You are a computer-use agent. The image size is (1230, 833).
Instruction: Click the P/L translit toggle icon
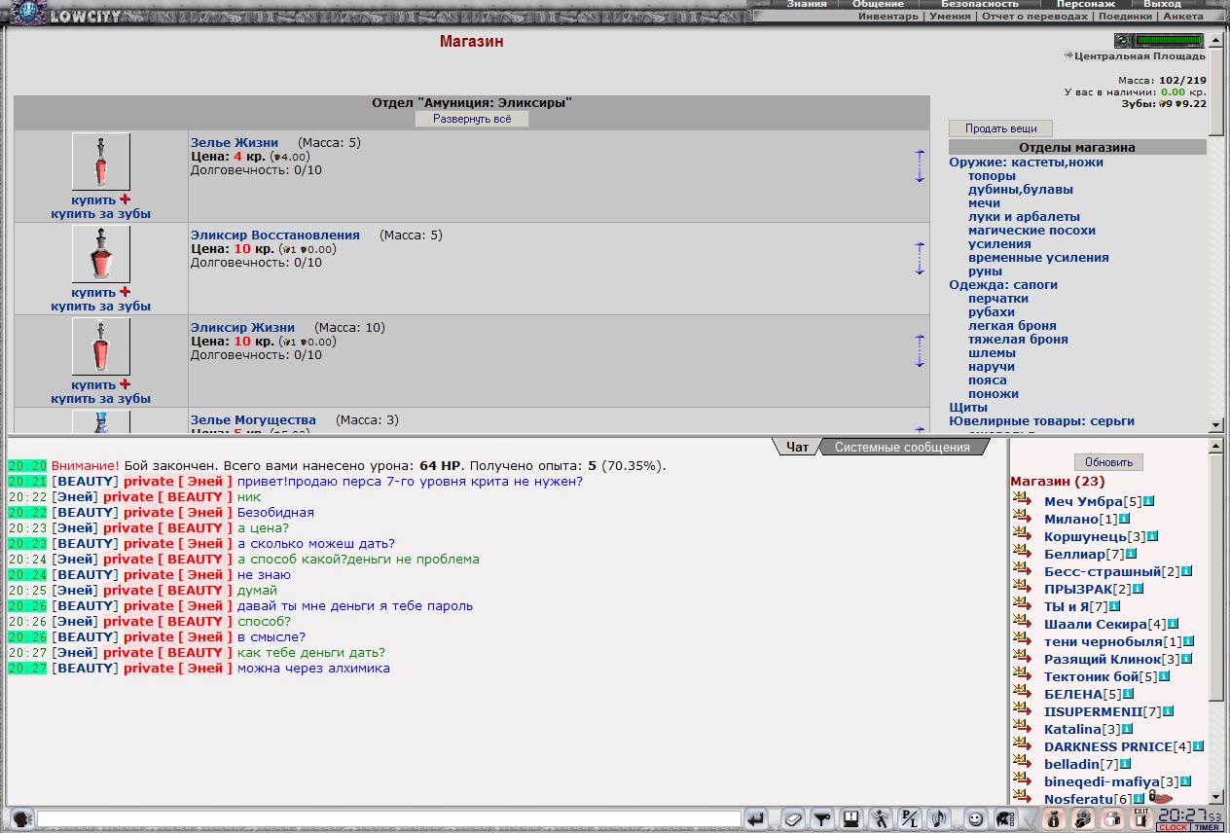[x=909, y=818]
